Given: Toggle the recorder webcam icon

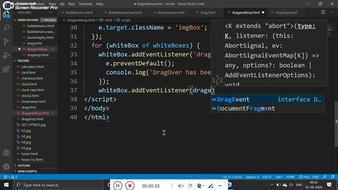Looking at the screenshot, I should [200, 186].
